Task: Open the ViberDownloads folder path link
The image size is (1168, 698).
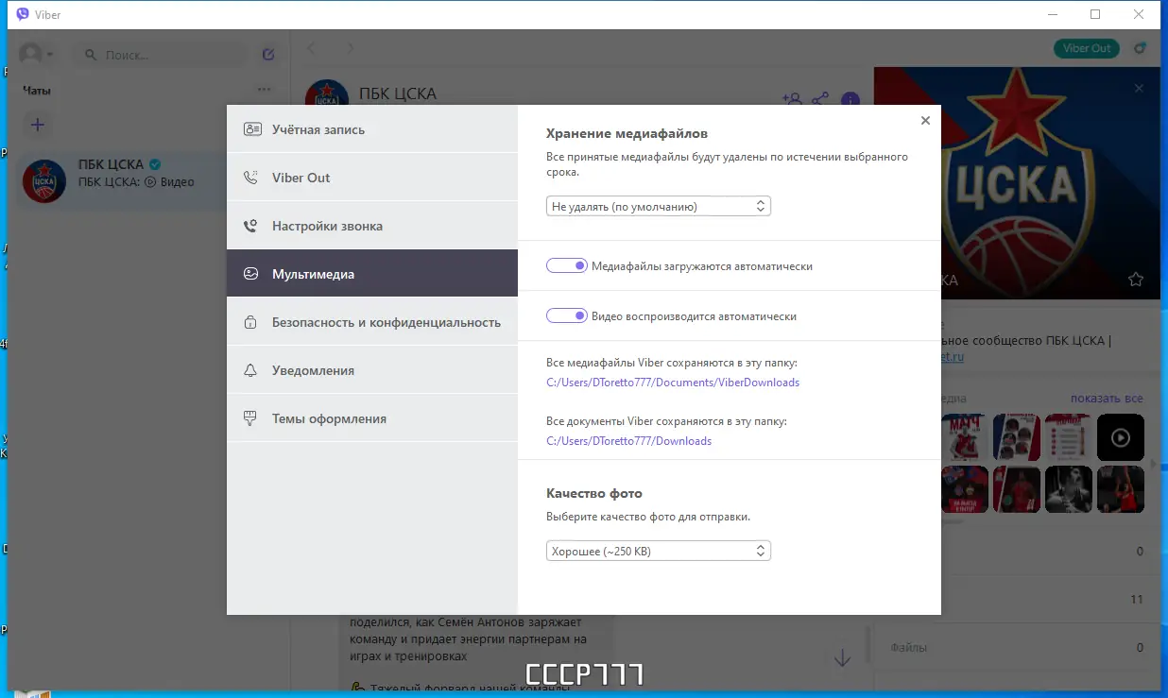Action: tap(672, 382)
